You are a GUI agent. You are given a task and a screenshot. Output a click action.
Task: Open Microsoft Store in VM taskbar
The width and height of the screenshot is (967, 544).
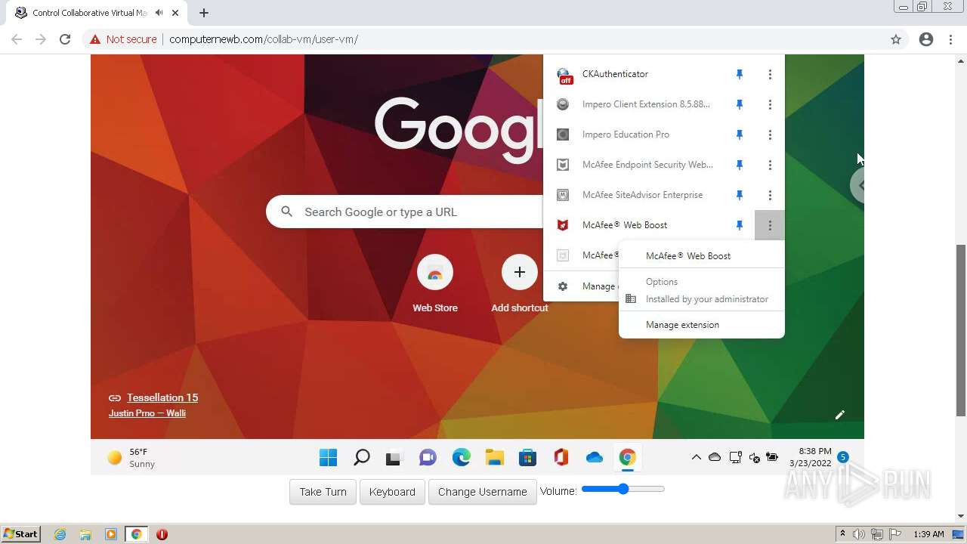click(527, 457)
